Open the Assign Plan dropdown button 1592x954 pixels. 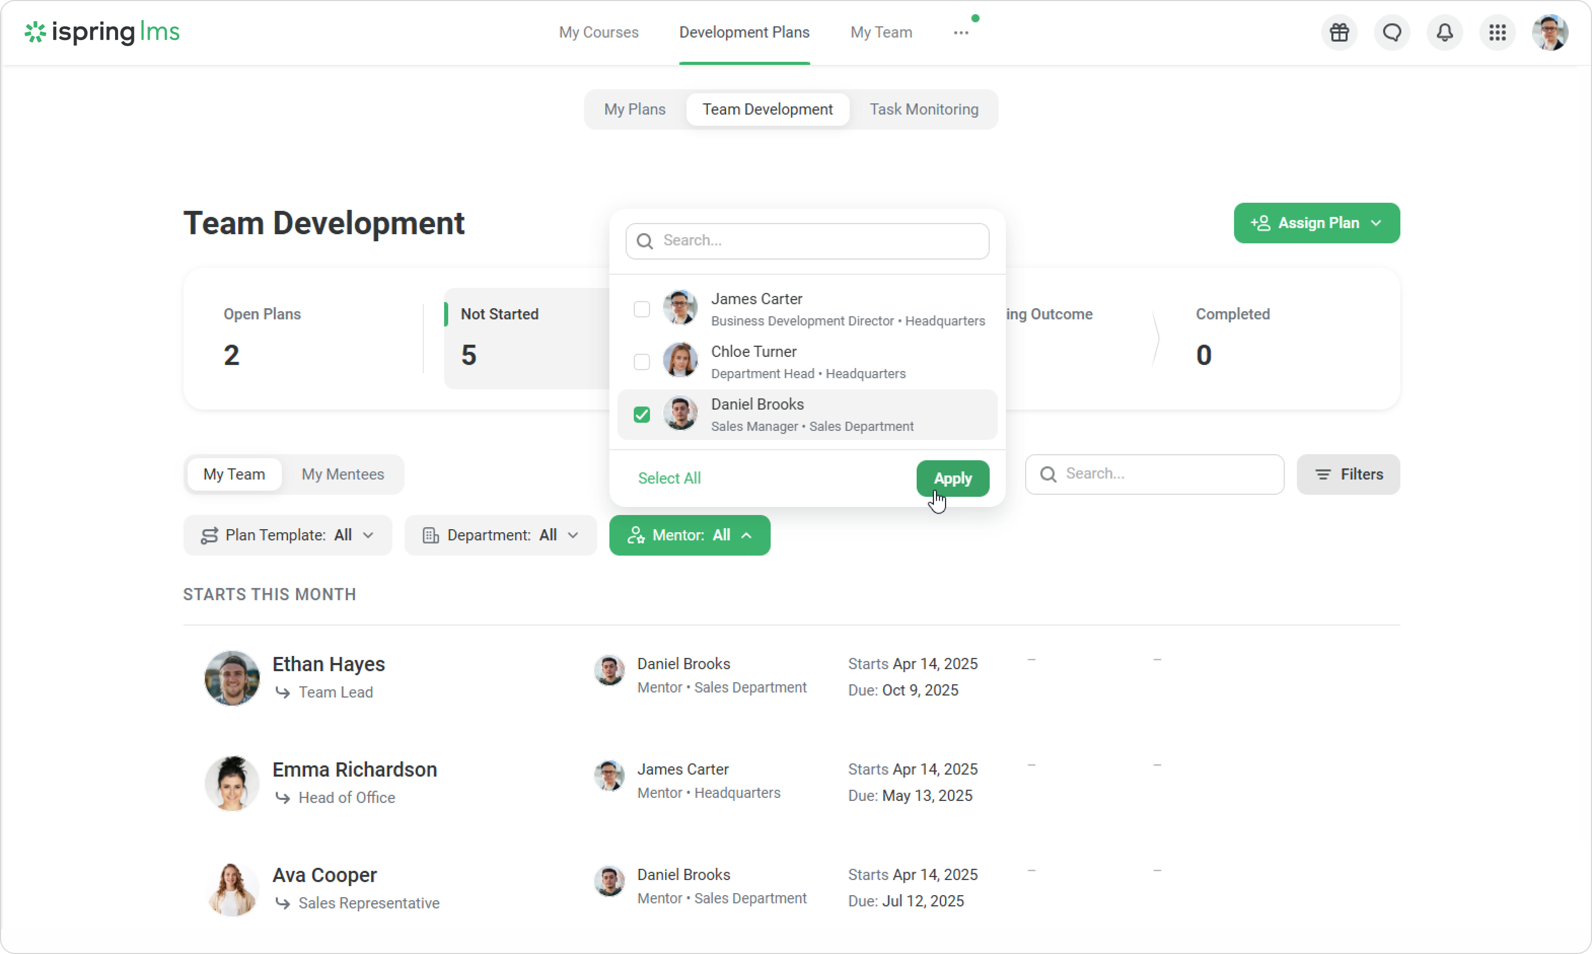[1316, 223]
